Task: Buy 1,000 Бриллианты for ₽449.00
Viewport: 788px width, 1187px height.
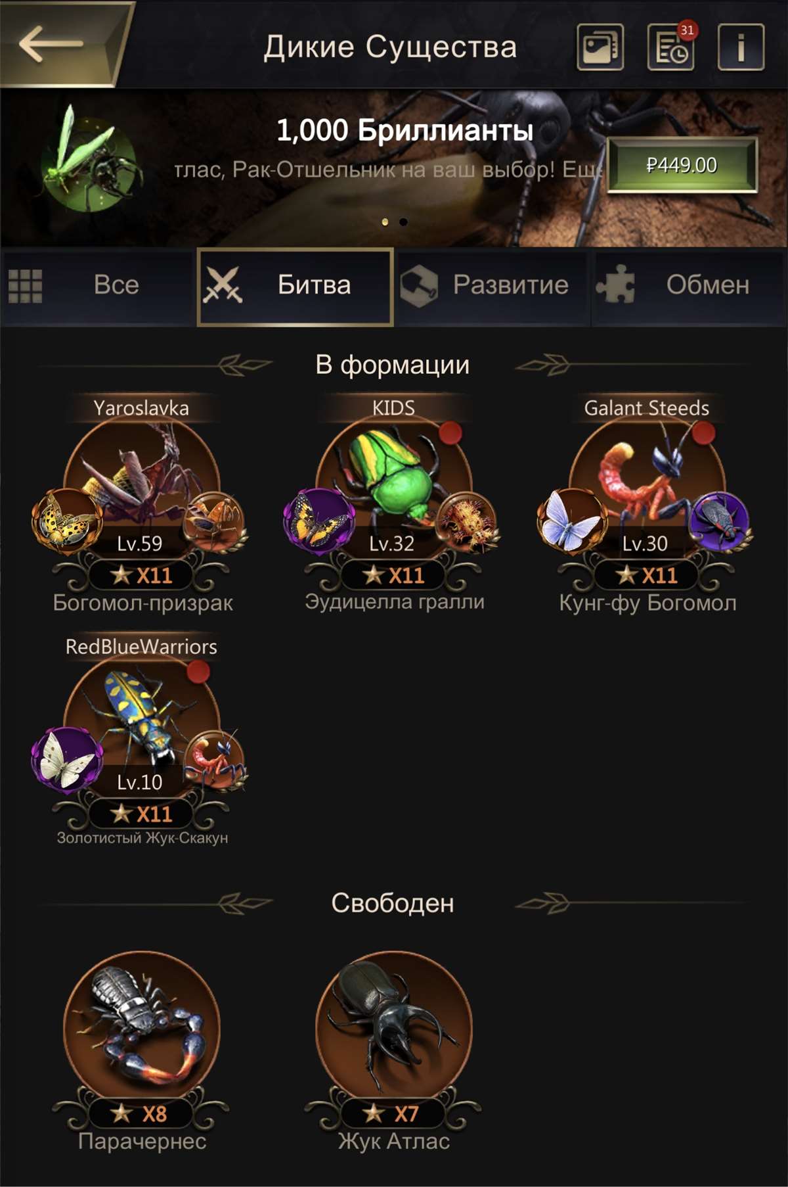Action: [682, 165]
